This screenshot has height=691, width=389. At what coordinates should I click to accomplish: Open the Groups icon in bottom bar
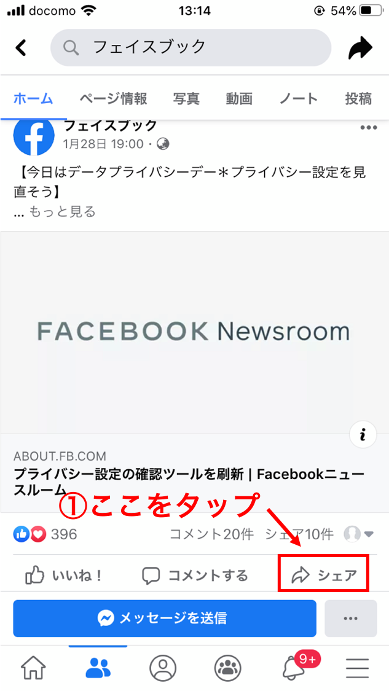tap(227, 668)
